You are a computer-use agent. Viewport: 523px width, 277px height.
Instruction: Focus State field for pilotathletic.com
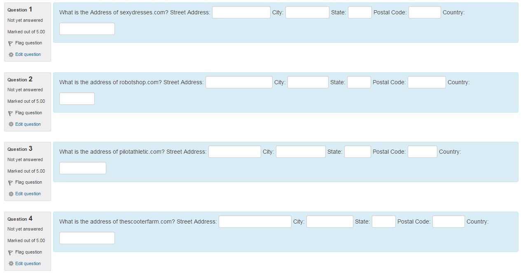pyautogui.click(x=357, y=152)
